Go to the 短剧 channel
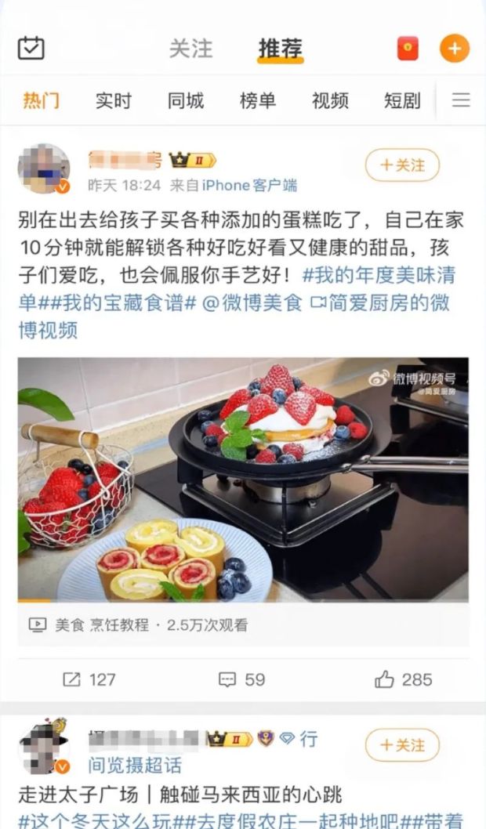This screenshot has width=486, height=829. pos(402,100)
